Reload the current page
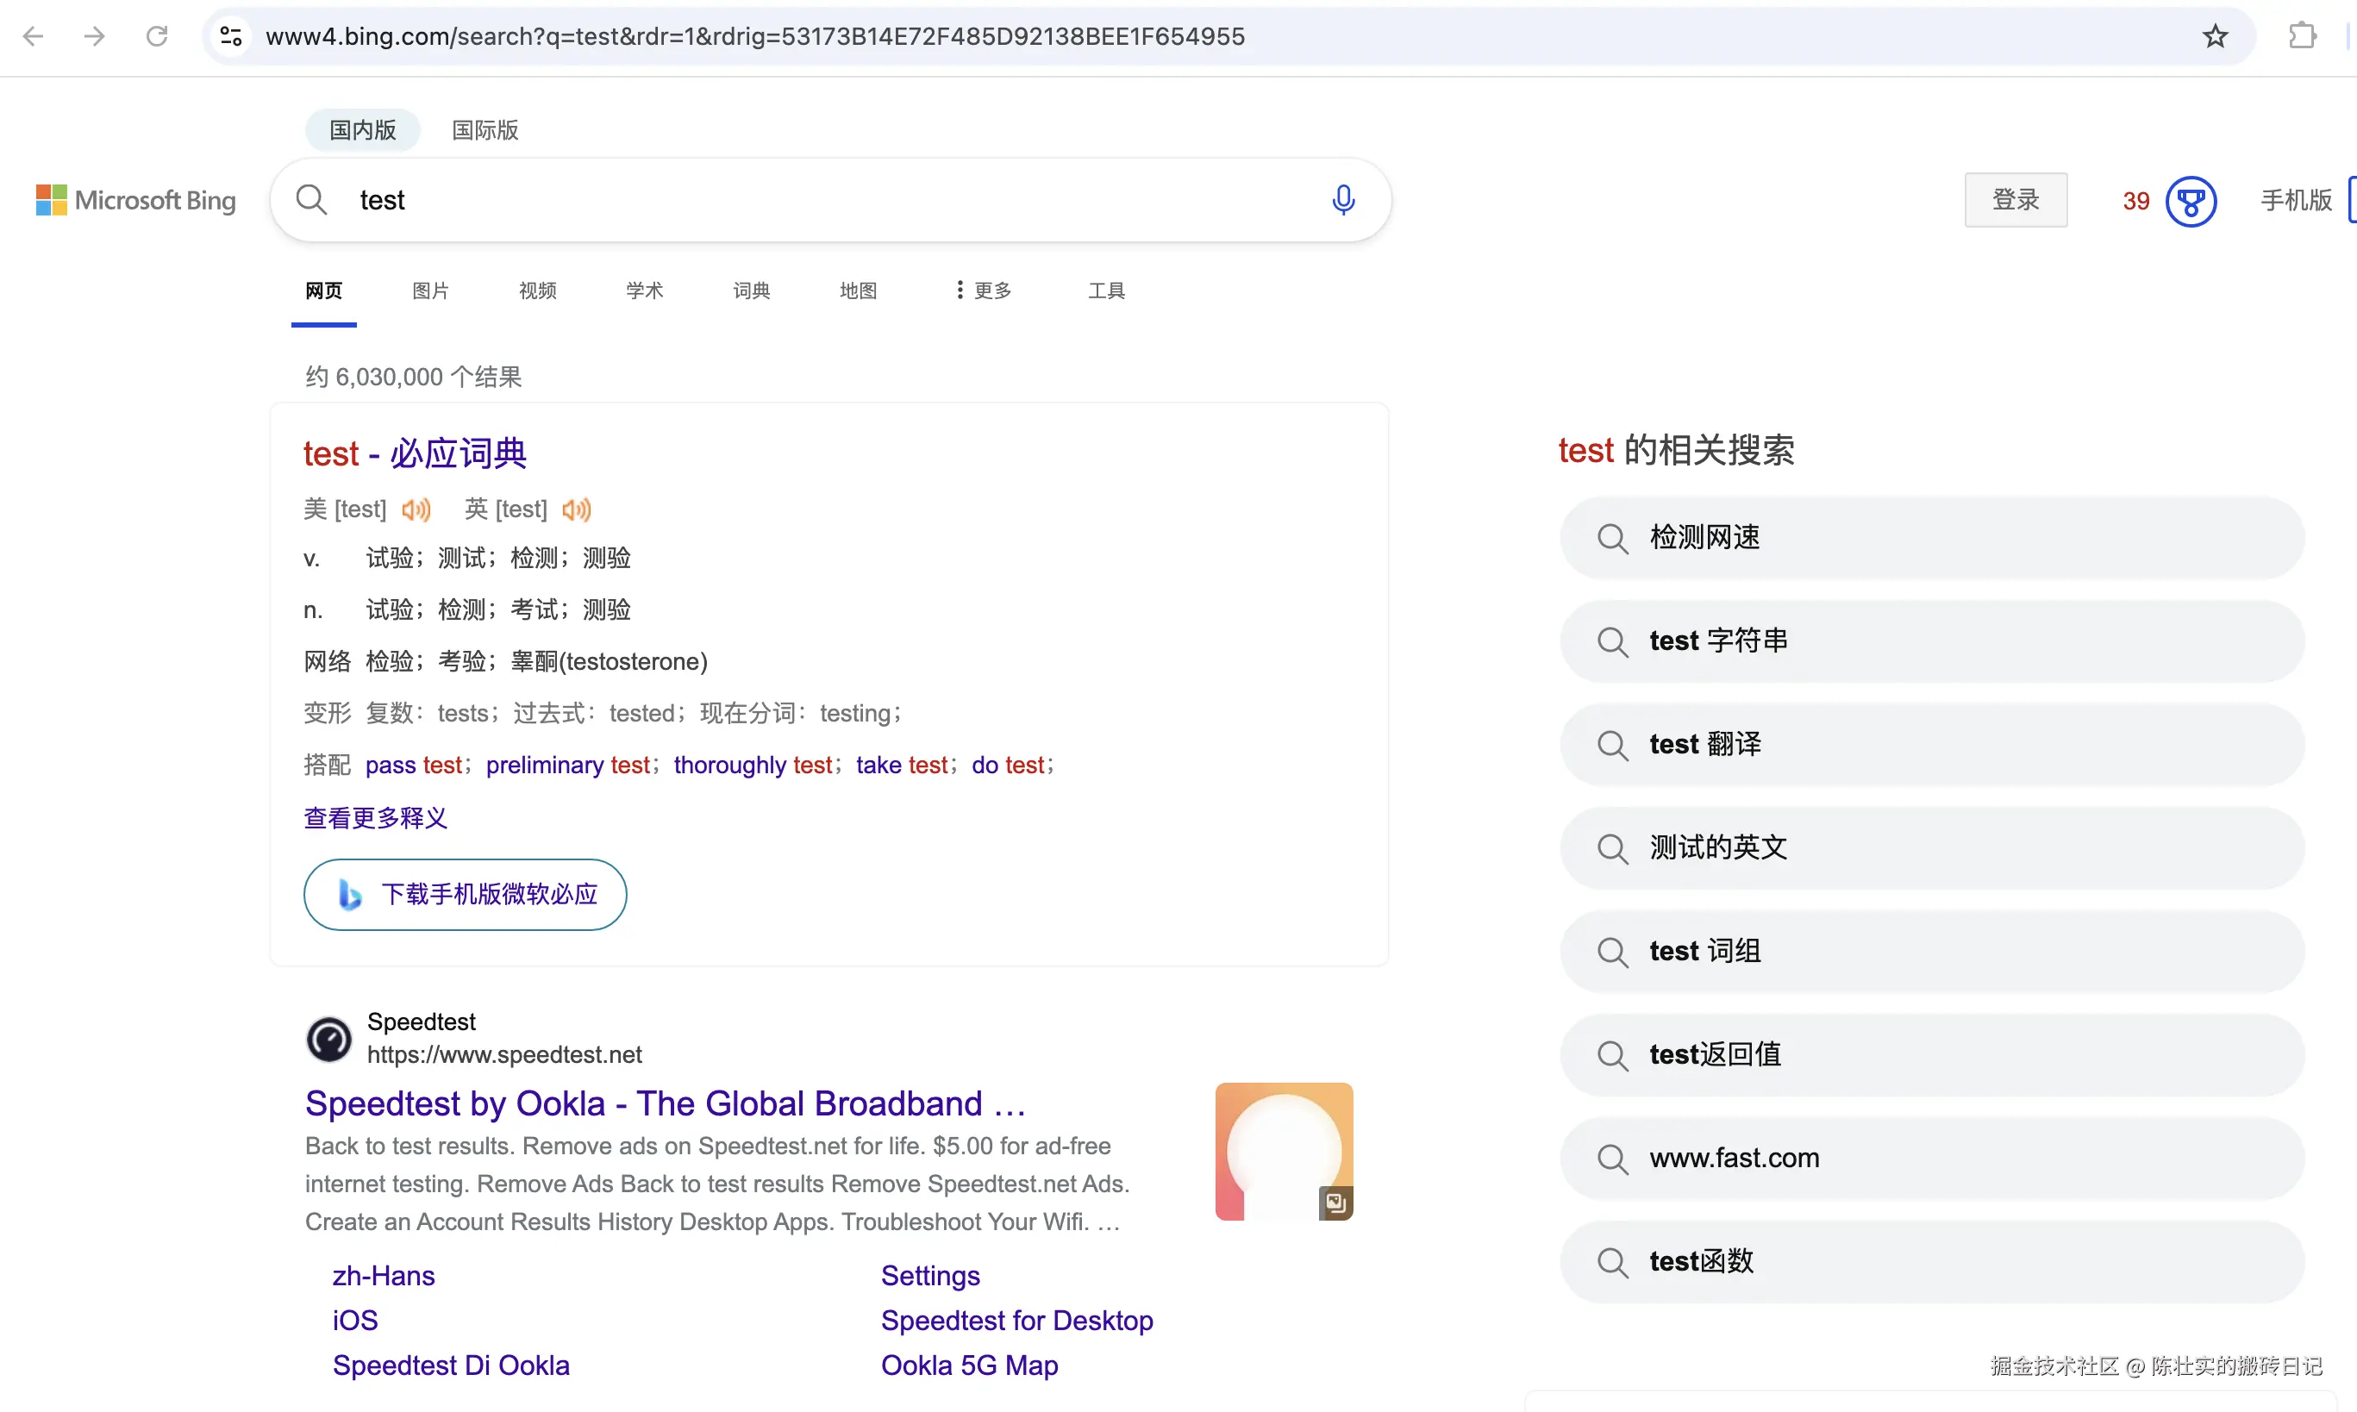The width and height of the screenshot is (2357, 1412). (x=157, y=36)
